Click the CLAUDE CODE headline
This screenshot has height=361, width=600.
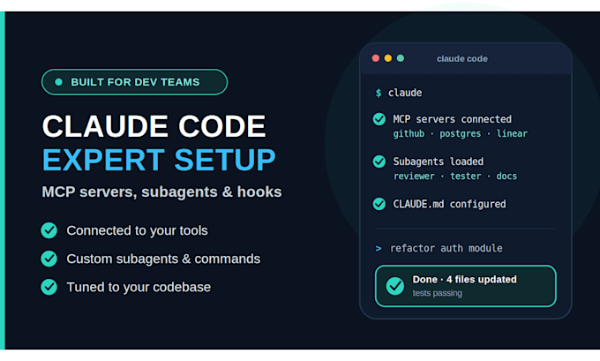click(154, 126)
